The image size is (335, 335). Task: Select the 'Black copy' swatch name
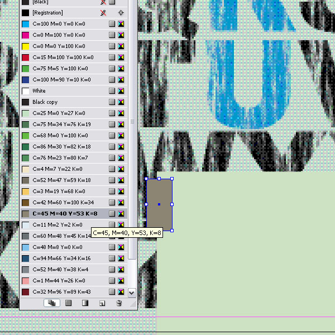(x=45, y=102)
